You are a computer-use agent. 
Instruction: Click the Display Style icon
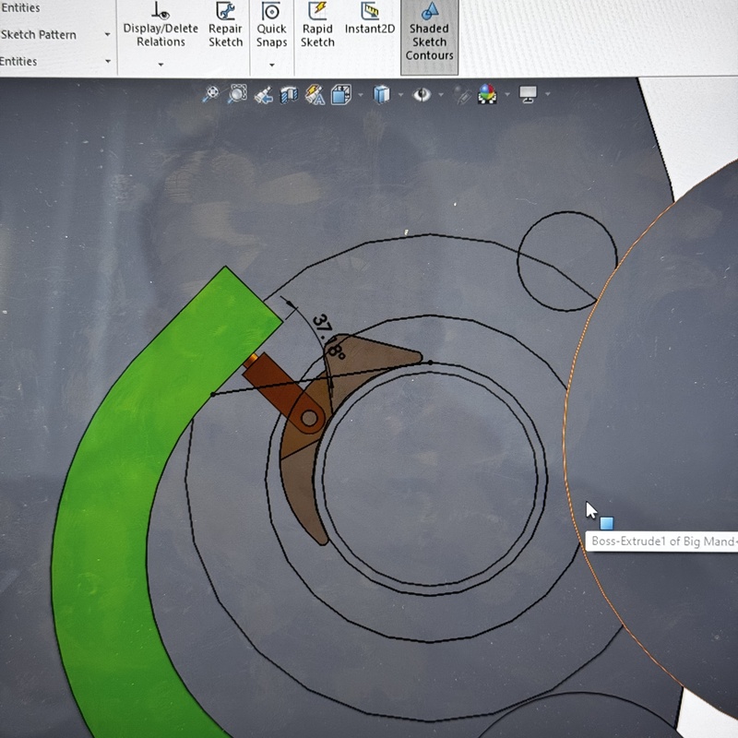pos(381,94)
